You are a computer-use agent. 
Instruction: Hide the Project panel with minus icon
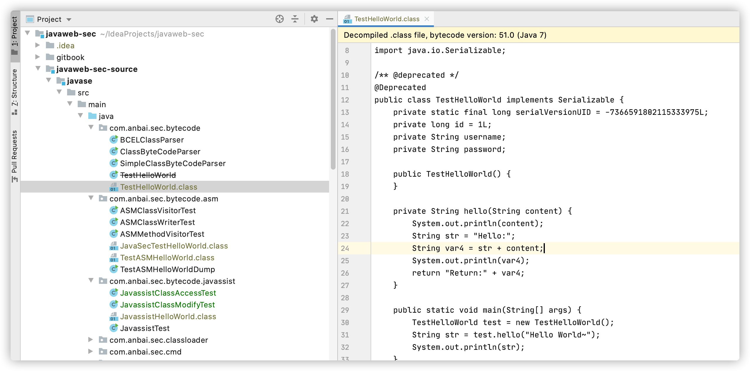click(329, 19)
